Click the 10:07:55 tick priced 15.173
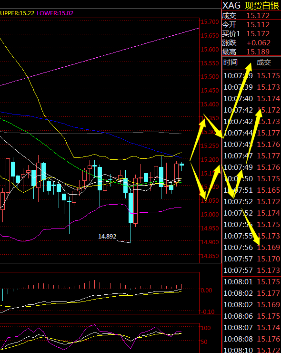 [251, 236]
